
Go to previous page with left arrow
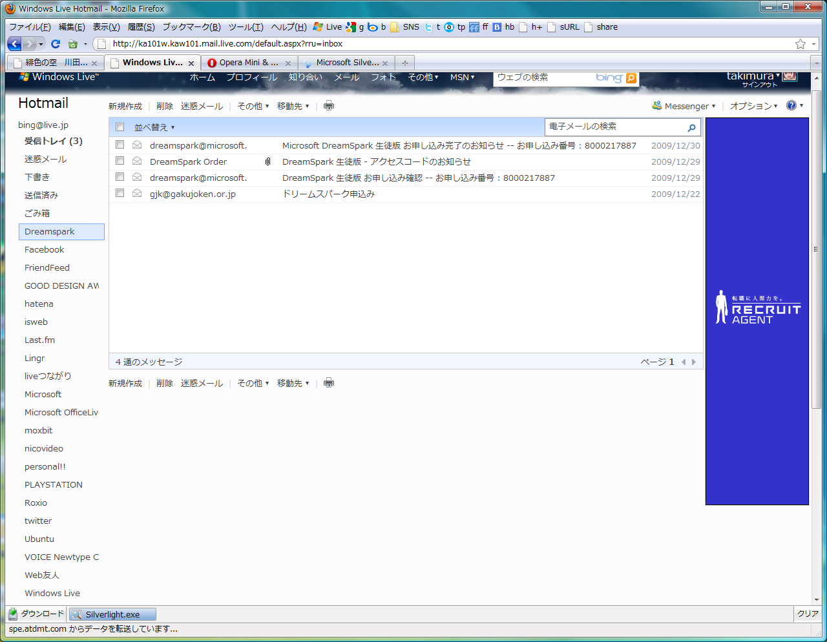(684, 362)
